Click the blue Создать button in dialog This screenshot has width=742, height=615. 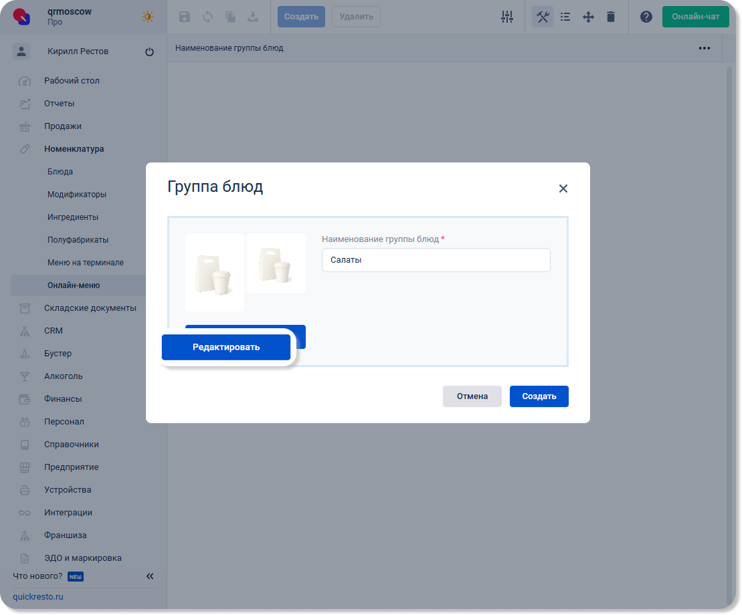click(539, 396)
